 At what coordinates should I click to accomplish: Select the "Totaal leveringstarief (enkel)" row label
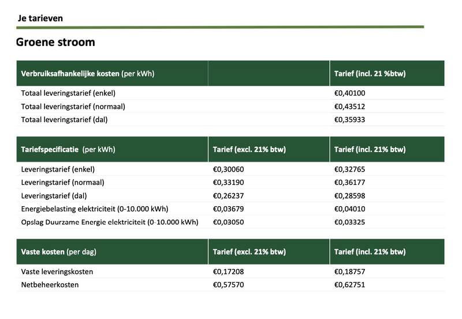pyautogui.click(x=68, y=93)
